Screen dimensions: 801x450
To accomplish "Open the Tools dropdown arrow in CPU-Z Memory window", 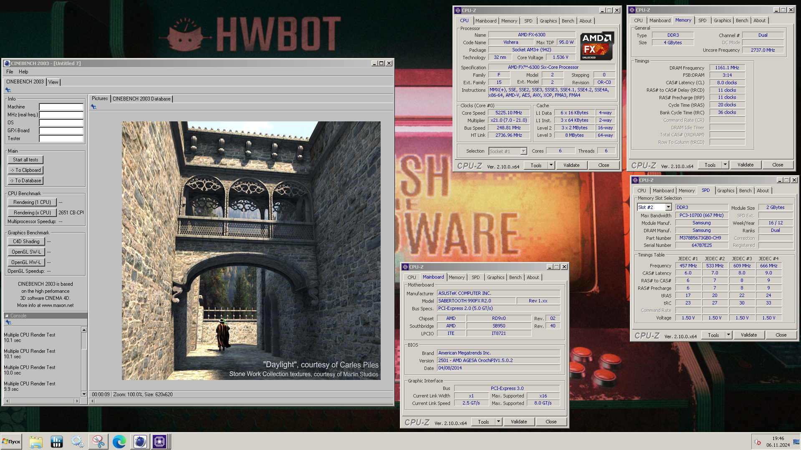I will pyautogui.click(x=725, y=165).
